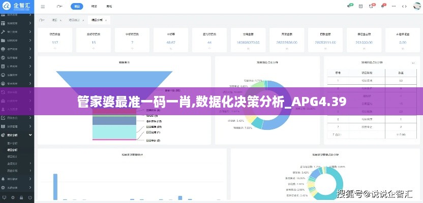Screen dimensions: 423x203
Task: Click the 企智汇 cloud logo
Action: tap(7, 6)
